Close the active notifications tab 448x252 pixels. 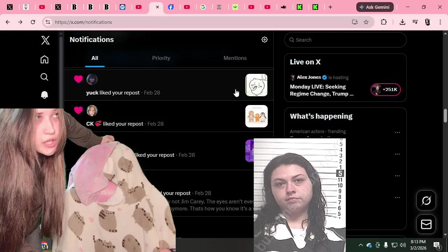point(157,7)
